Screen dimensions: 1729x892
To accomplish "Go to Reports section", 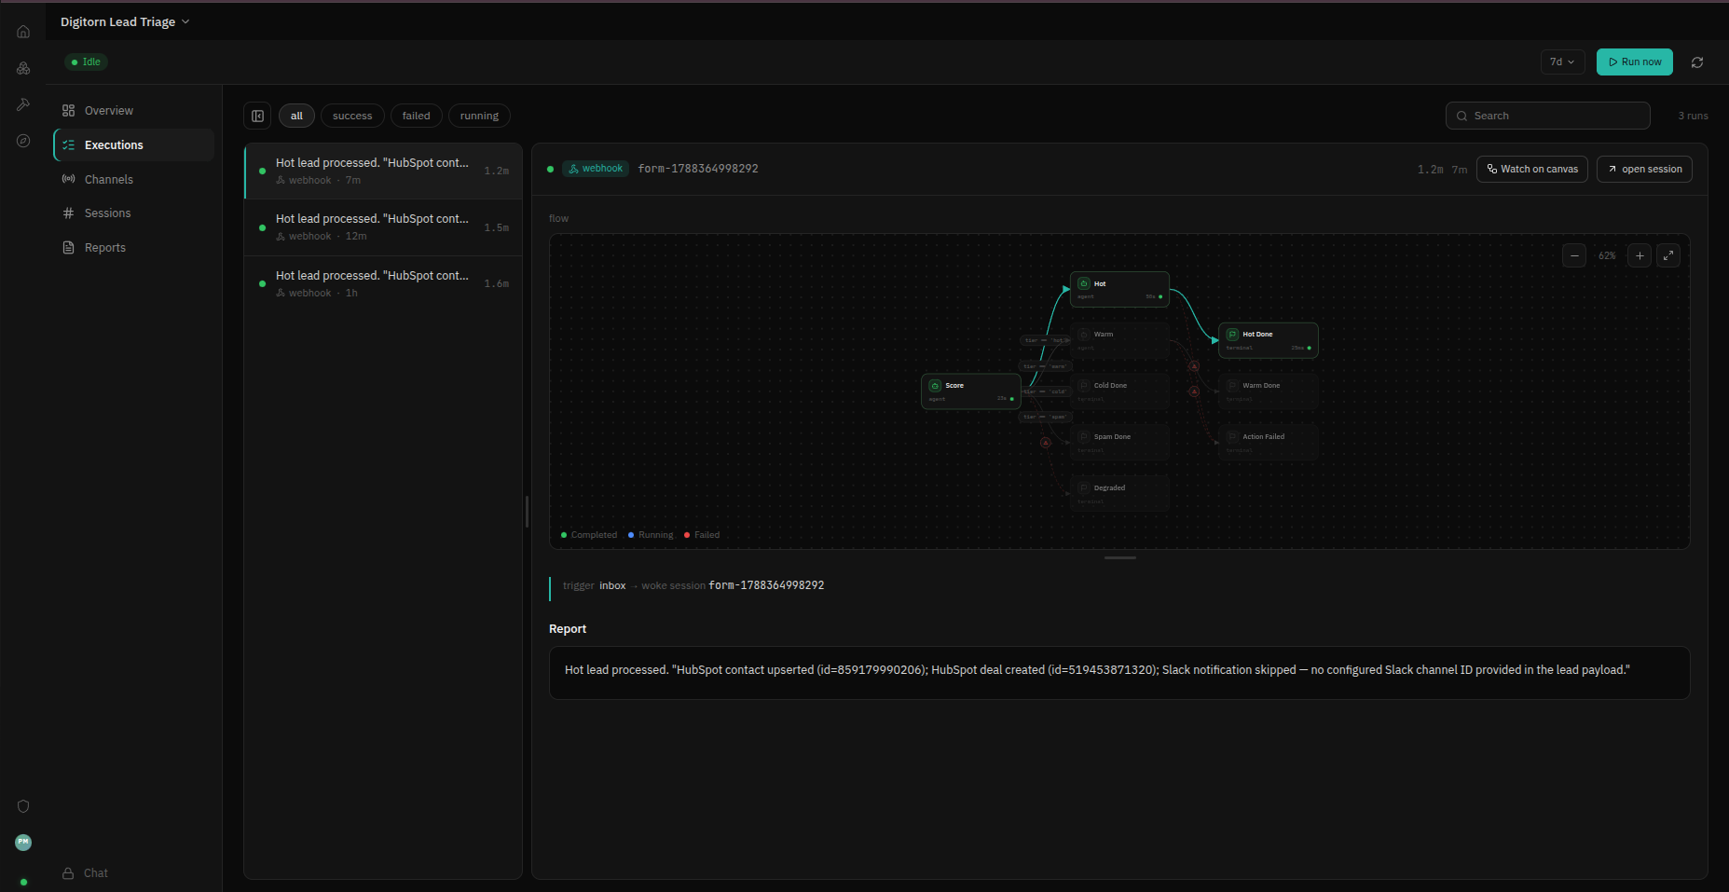I will click(x=134, y=248).
